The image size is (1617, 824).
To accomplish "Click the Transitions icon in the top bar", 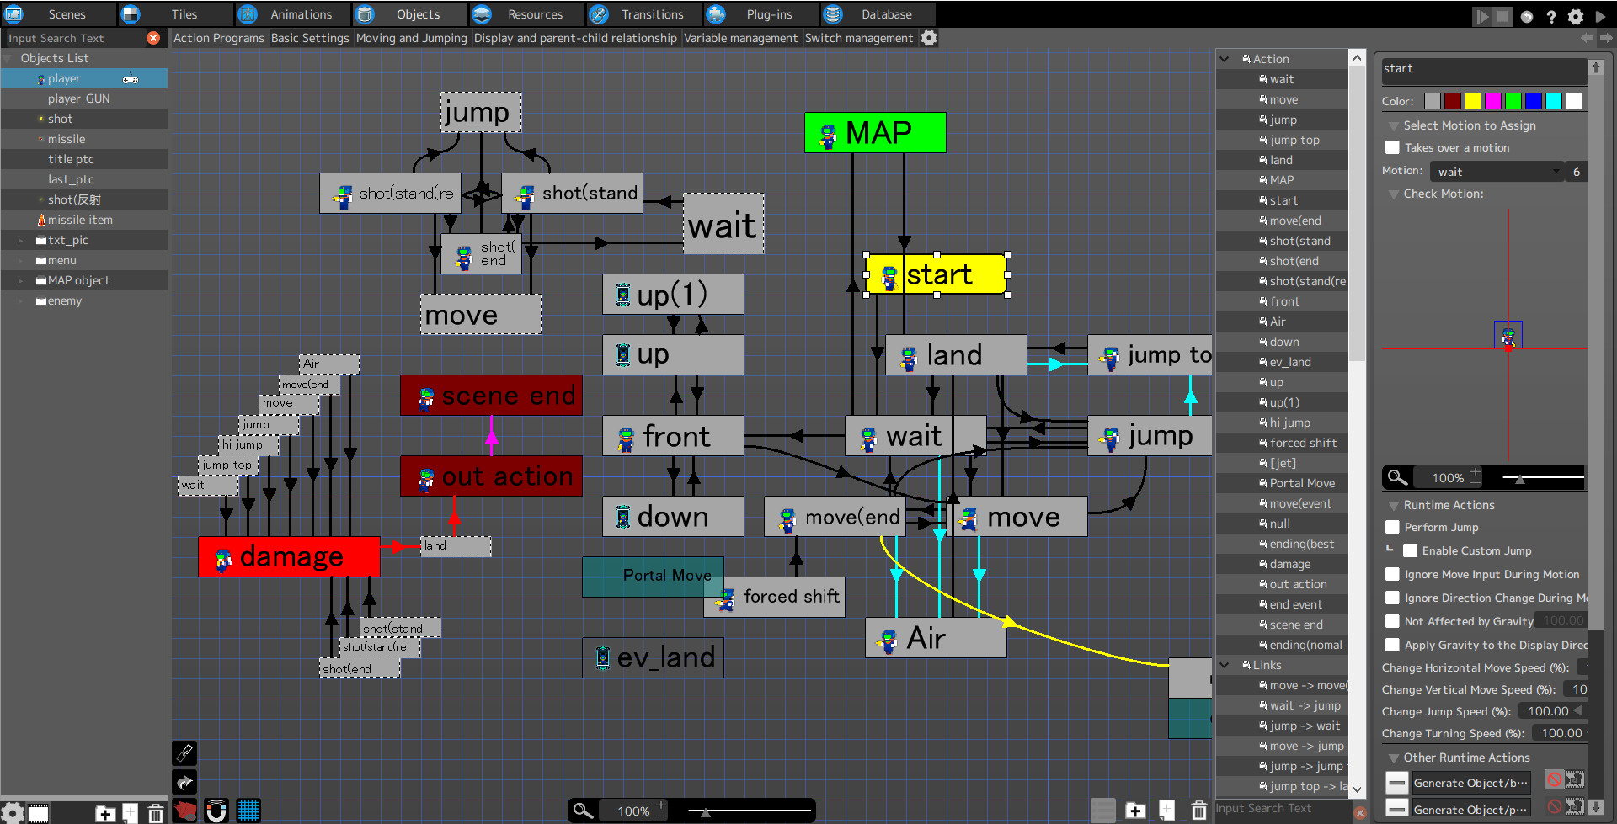I will pos(599,13).
